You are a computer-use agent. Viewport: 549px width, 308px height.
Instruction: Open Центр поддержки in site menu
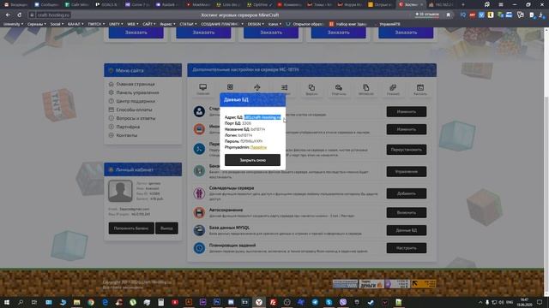point(136,101)
